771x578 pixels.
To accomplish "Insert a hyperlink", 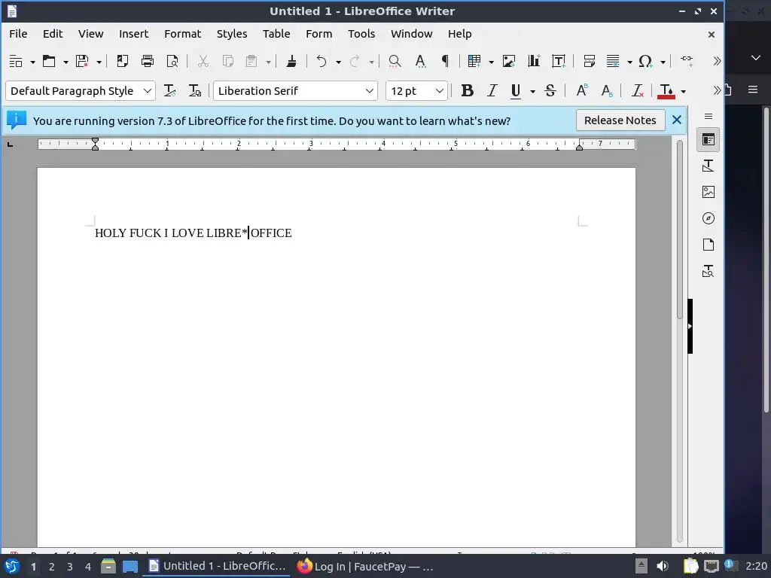I will [687, 61].
